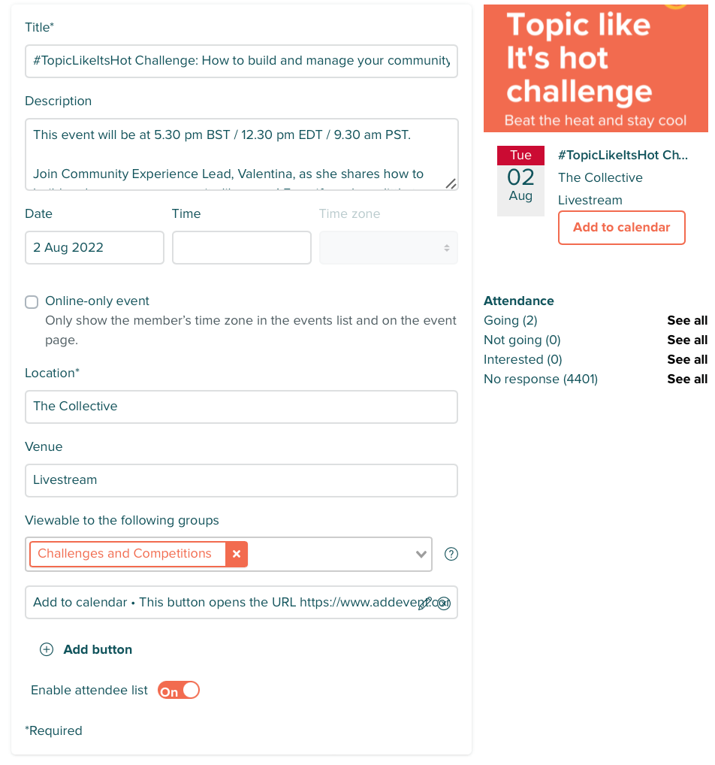Viewport: 715px width, 765px height.
Task: Remove the Challenges and Competitions tag
Action: pyautogui.click(x=237, y=554)
